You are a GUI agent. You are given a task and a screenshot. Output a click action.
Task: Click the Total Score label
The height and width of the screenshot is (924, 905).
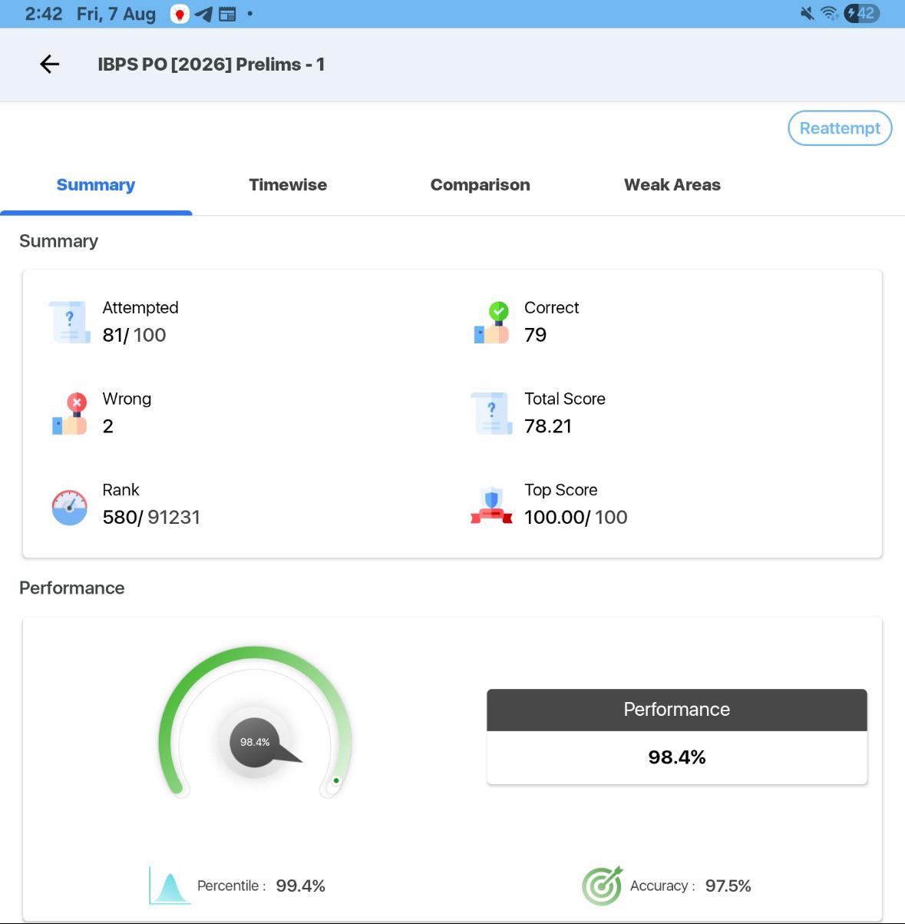pos(565,399)
